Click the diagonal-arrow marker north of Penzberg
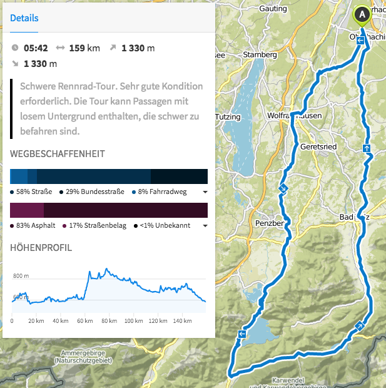Viewport: 386px width, 388px height. pos(283,188)
